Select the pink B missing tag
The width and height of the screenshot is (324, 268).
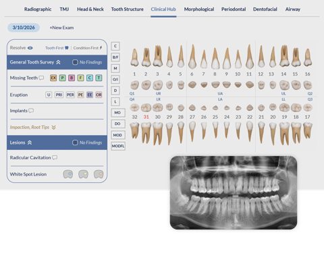tap(72, 78)
